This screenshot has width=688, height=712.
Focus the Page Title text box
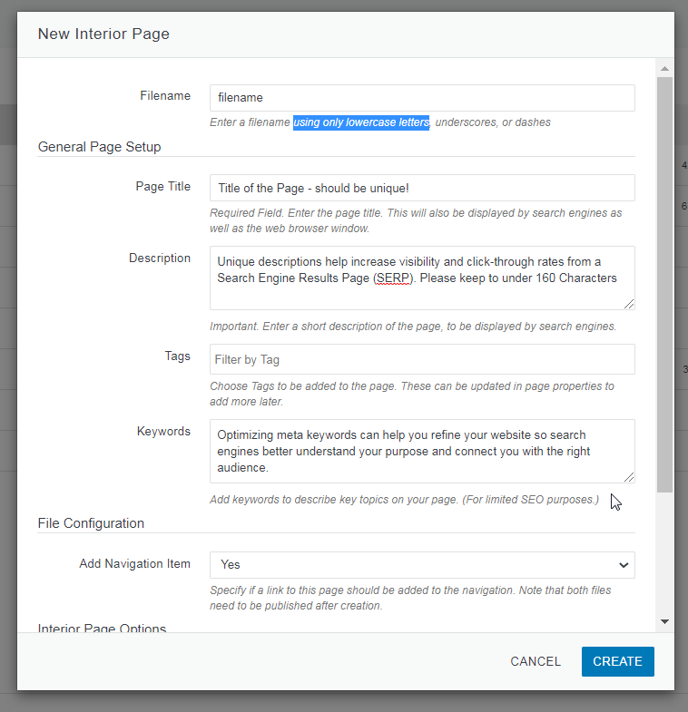click(421, 188)
